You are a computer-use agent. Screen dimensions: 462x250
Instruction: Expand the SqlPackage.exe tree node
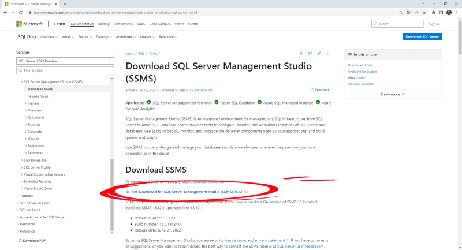click(x=22, y=160)
